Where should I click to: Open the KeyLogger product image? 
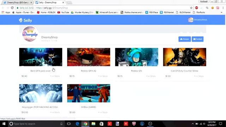pyautogui.click(x=41, y=93)
